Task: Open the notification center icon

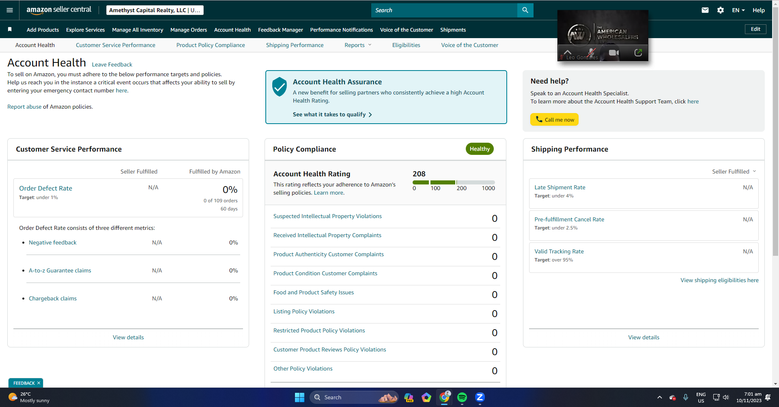Action: 768,397
